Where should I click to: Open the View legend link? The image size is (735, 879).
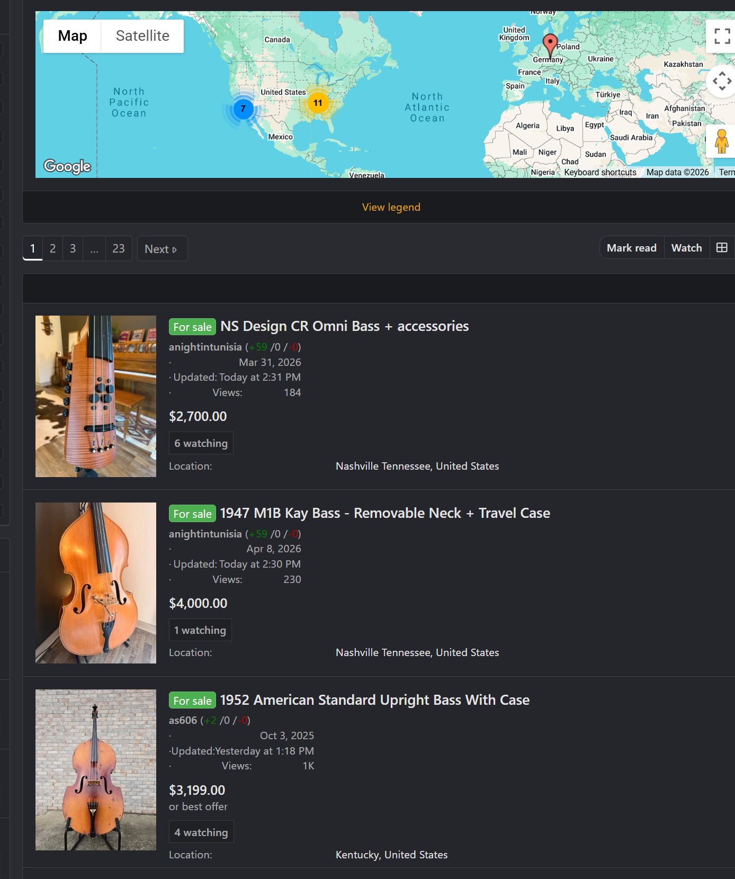click(391, 207)
